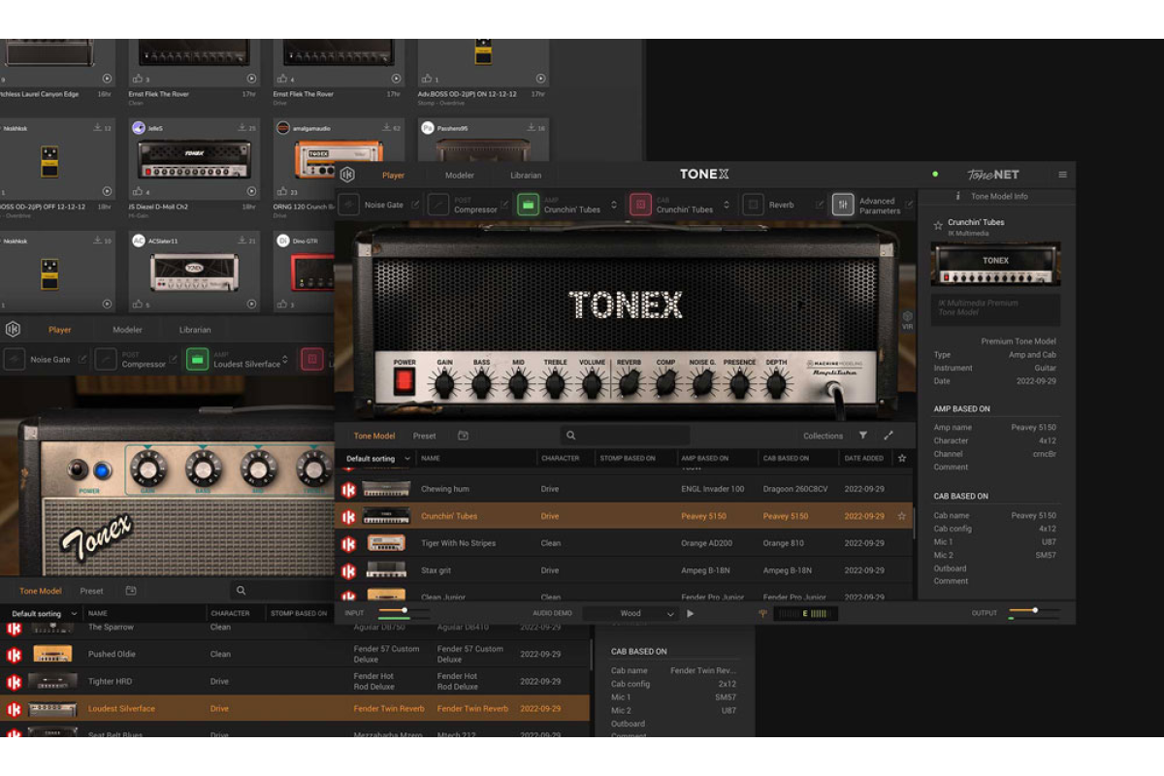The width and height of the screenshot is (1164, 776).
Task: Switch to the Modeler tab
Action: pyautogui.click(x=460, y=176)
